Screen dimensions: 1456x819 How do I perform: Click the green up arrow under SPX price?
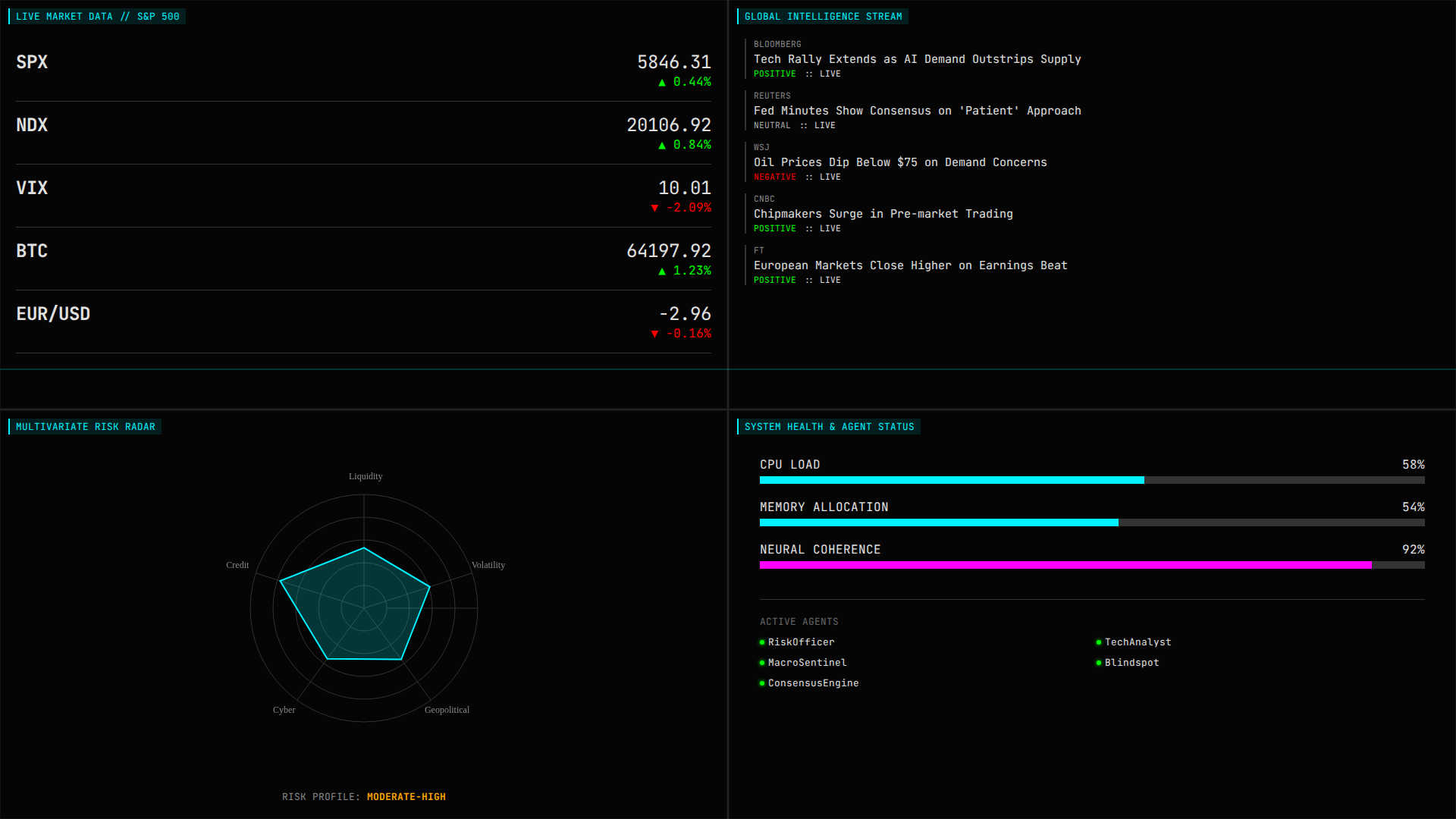pyautogui.click(x=662, y=83)
